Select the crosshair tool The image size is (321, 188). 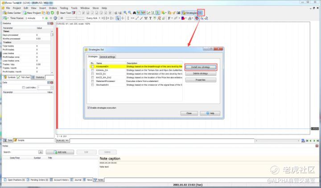[x=123, y=18]
